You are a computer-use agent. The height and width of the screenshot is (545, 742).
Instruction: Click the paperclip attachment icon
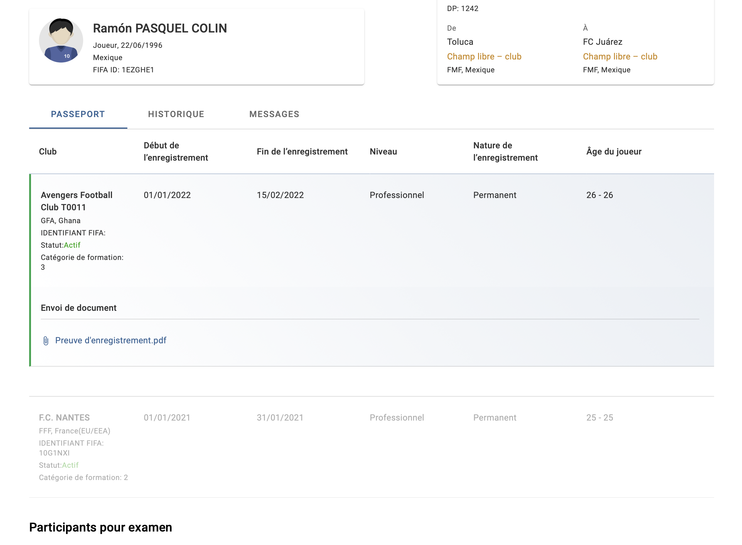(46, 341)
